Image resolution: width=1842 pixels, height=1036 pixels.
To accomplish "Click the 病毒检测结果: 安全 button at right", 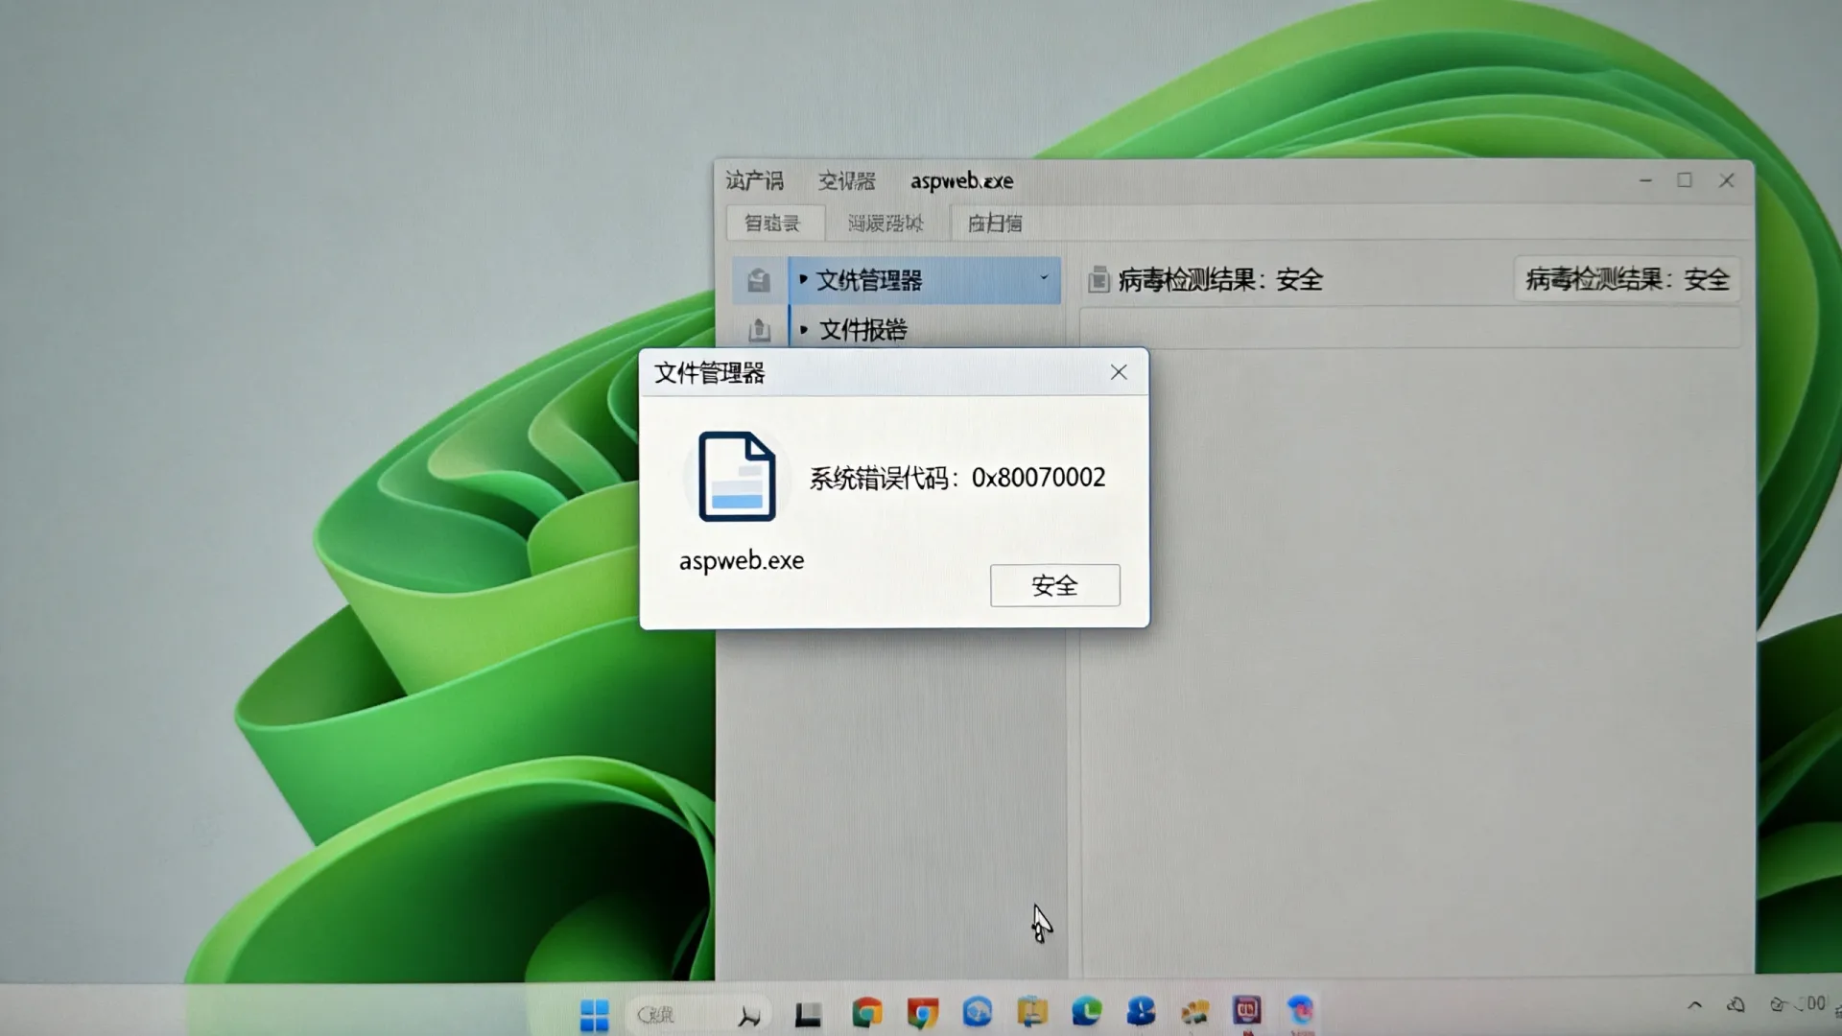I will coord(1627,279).
